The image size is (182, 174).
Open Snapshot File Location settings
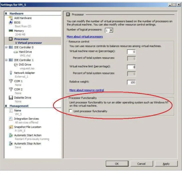pos(28,127)
